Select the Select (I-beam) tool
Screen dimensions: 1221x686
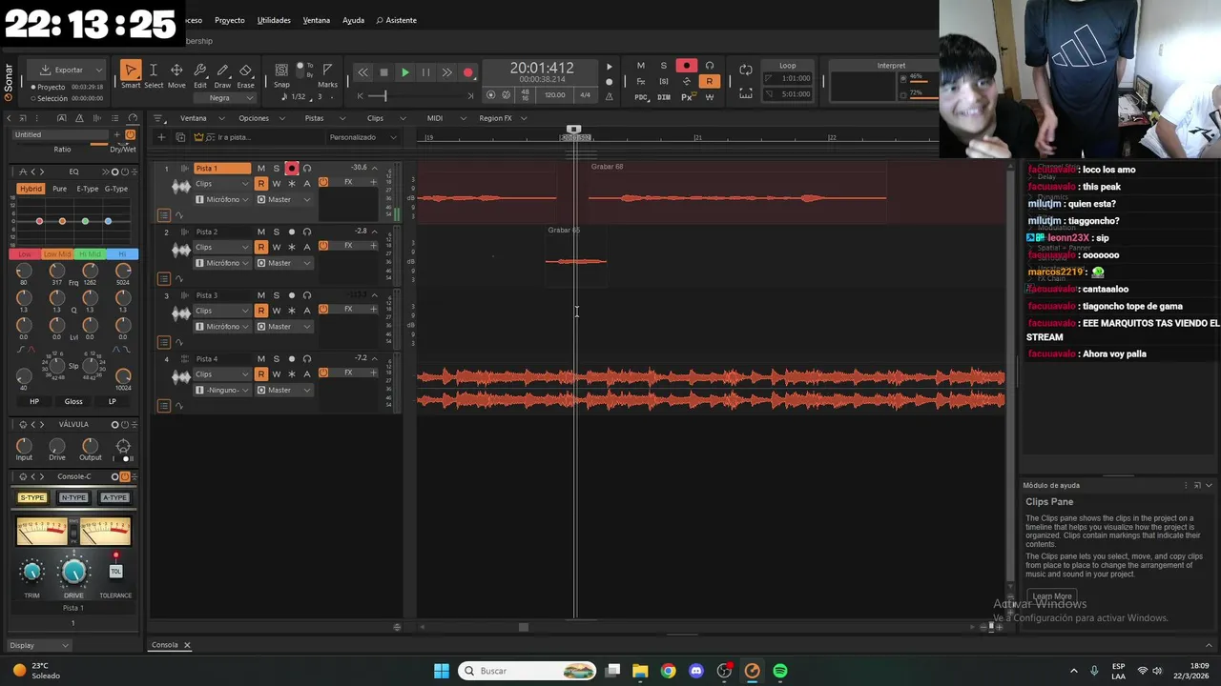153,71
